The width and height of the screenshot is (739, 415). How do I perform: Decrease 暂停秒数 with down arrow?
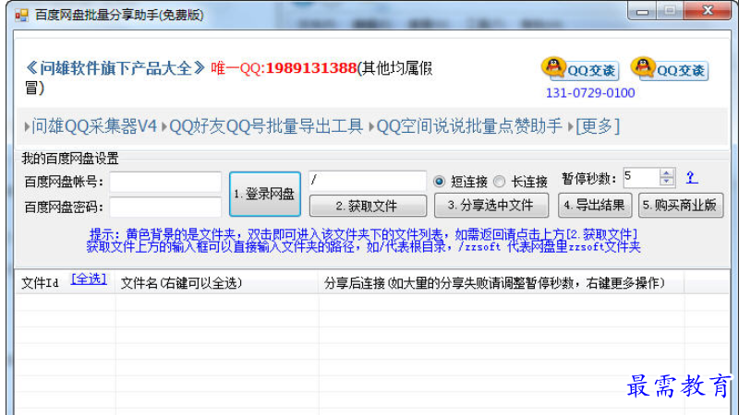[666, 182]
